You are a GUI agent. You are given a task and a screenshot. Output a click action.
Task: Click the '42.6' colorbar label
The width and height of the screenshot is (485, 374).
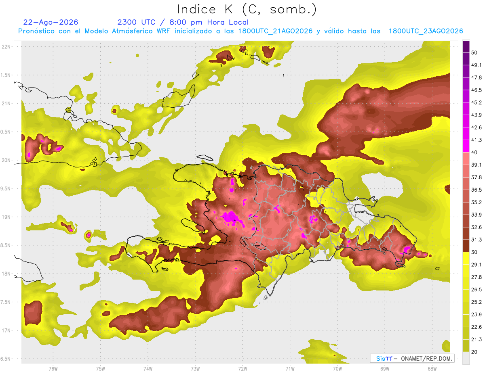click(x=477, y=127)
